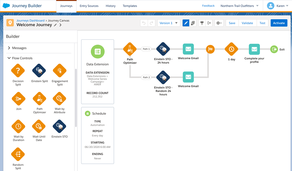
Task: Open Complete your profile email activity
Action: point(254,49)
